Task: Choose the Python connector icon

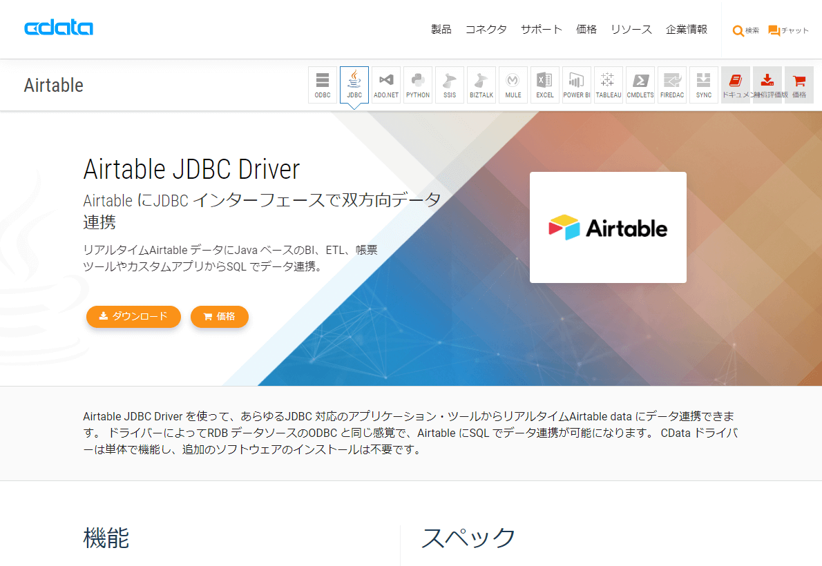Action: (418, 85)
